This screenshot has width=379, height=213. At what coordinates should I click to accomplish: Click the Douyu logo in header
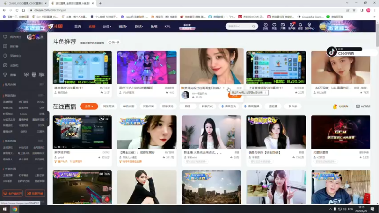point(55,26)
